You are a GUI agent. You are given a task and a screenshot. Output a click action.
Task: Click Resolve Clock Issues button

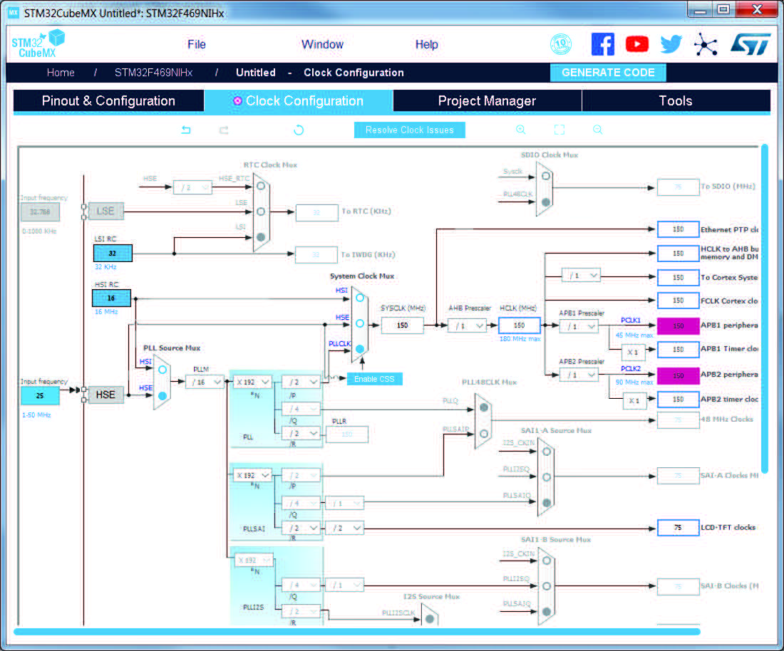410,130
